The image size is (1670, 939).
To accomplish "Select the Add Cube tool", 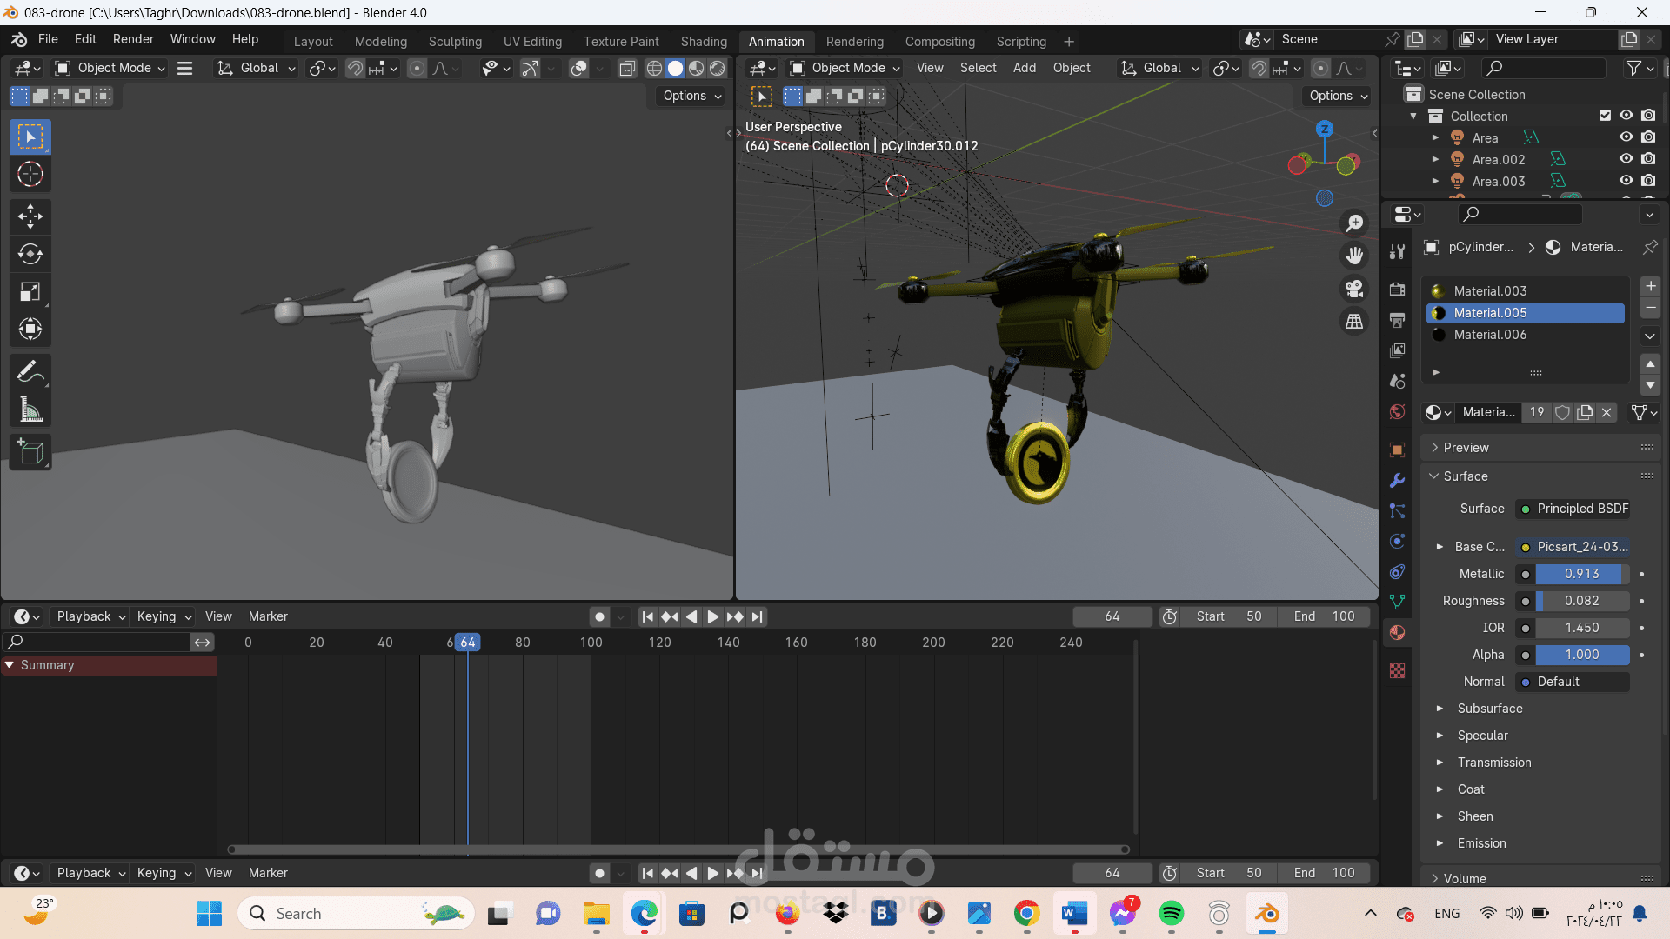I will pos(30,452).
